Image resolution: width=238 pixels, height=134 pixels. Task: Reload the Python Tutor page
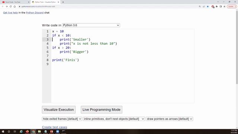click(11, 7)
